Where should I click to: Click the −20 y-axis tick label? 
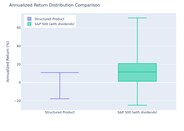(x=18, y=101)
